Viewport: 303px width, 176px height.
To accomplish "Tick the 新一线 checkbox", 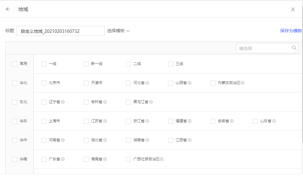I will tap(86, 64).
